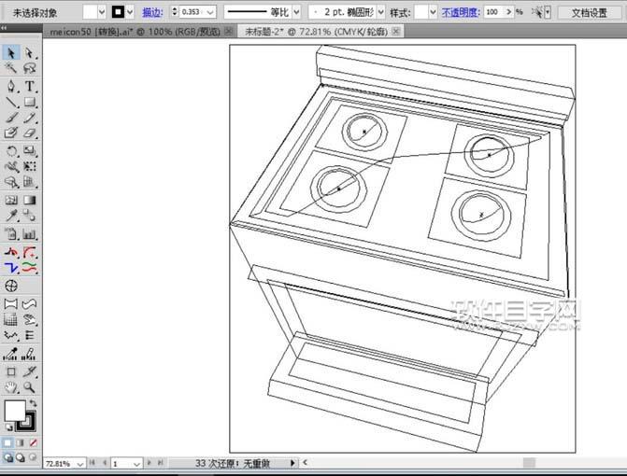Select the Blob Brush tool
The height and width of the screenshot is (476, 627).
click(11, 133)
